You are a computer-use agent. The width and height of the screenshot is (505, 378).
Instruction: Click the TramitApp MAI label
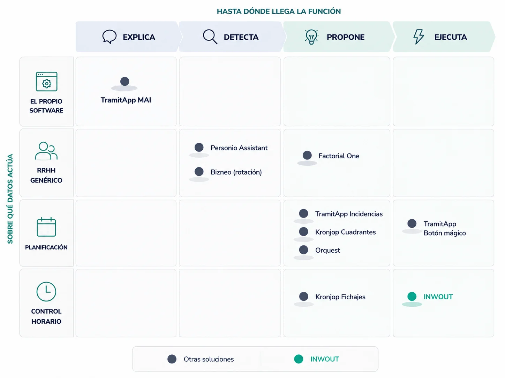pyautogui.click(x=126, y=100)
